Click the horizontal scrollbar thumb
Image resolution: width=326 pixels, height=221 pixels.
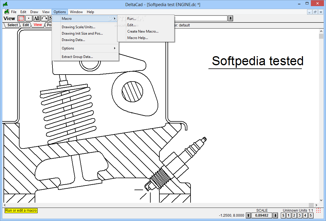(x=311, y=205)
